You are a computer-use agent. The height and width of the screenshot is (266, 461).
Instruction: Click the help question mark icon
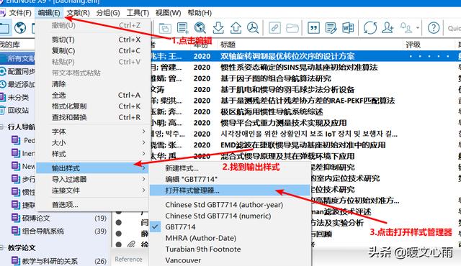click(x=434, y=28)
